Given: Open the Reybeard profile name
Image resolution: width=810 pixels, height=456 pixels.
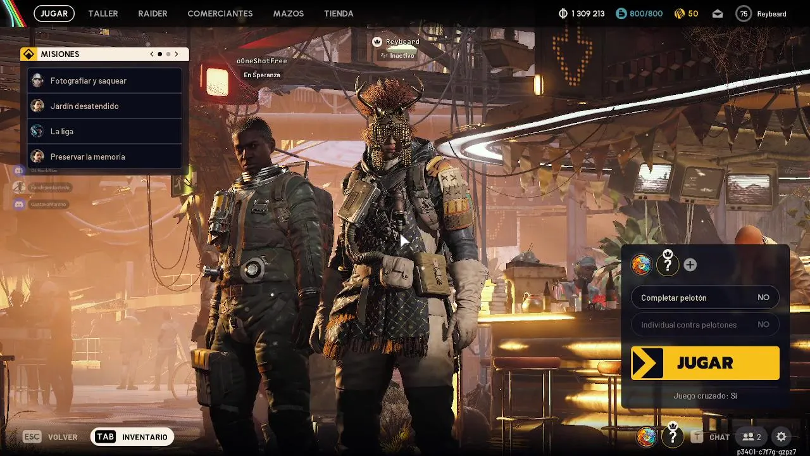Looking at the screenshot, I should [x=771, y=13].
